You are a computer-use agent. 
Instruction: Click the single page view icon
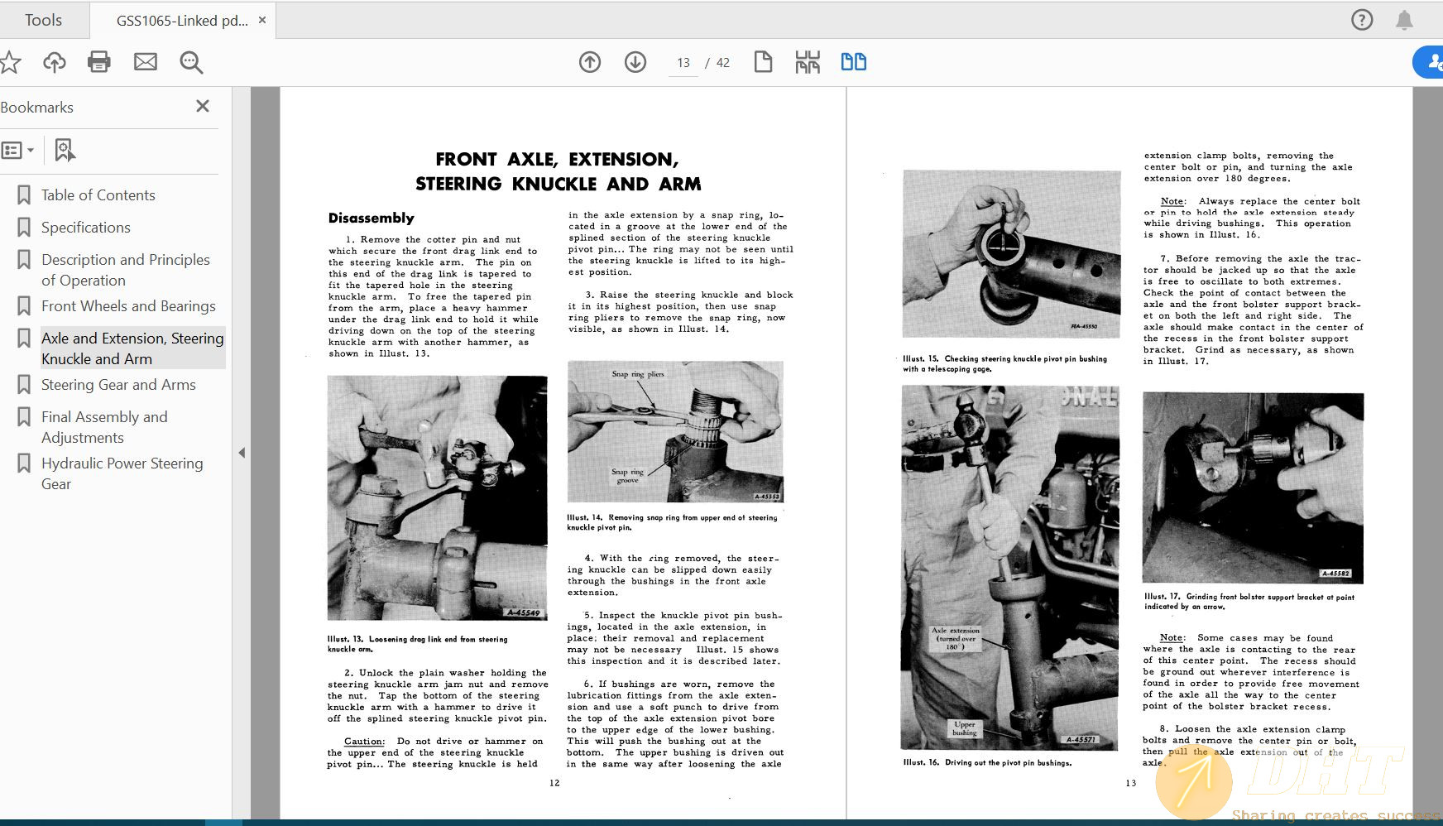(763, 62)
